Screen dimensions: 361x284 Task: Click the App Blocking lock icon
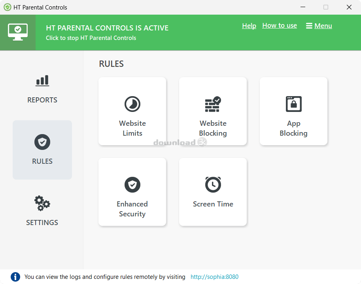click(293, 104)
